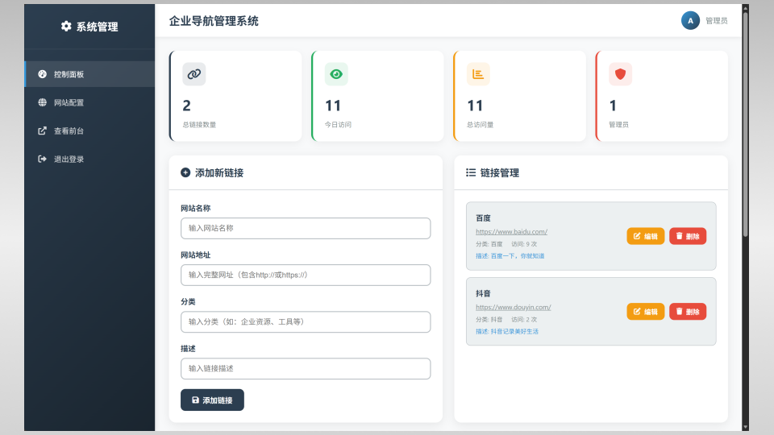This screenshot has height=435, width=774.
Task: Edit the 百度 link entry
Action: pyautogui.click(x=645, y=236)
